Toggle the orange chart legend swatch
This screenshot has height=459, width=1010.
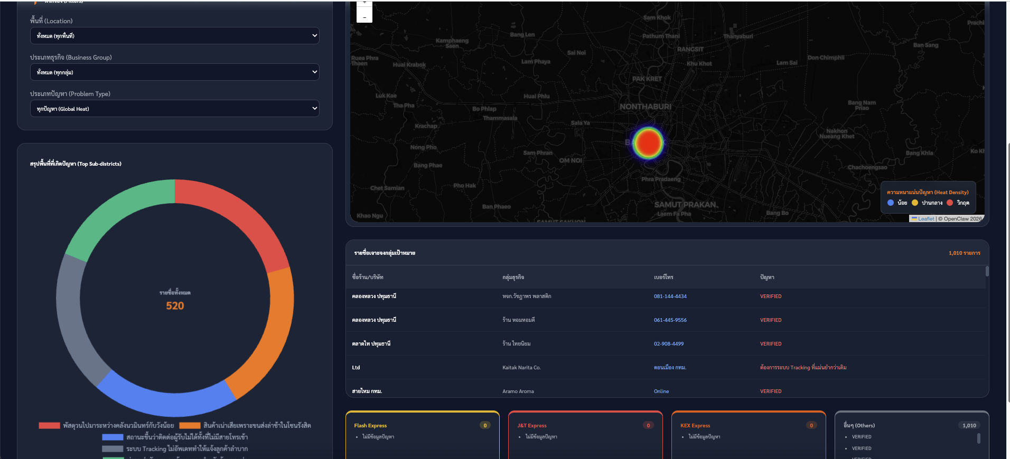190,425
